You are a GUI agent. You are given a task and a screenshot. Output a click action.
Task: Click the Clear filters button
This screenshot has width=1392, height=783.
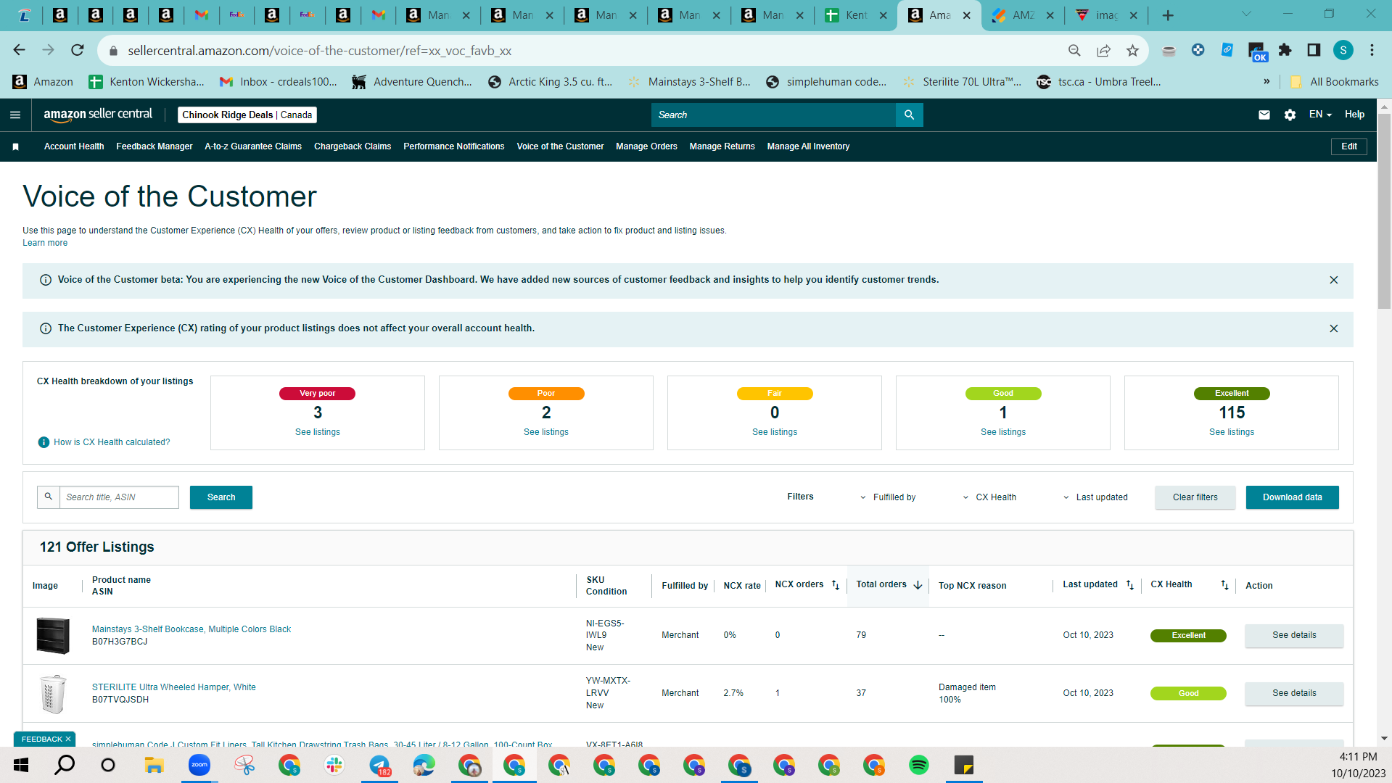[1195, 497]
